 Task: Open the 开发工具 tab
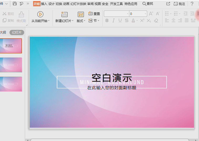pos(116,4)
